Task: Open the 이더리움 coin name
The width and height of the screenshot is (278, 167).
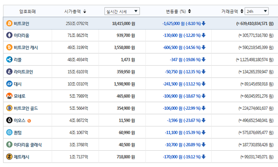Action: (x=21, y=35)
